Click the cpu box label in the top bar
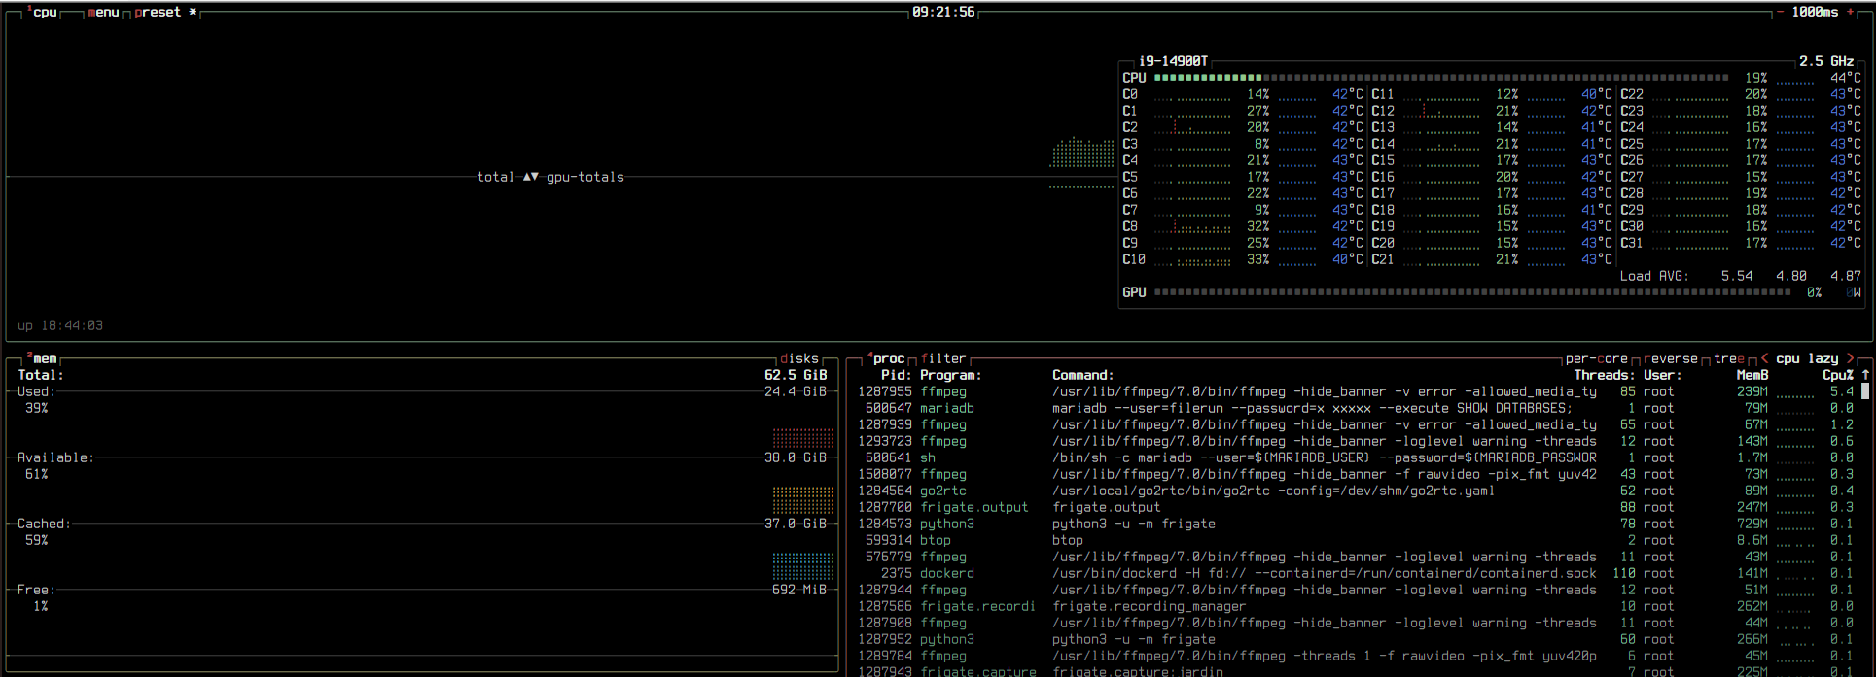Image resolution: width=1876 pixels, height=677 pixels. pyautogui.click(x=45, y=12)
